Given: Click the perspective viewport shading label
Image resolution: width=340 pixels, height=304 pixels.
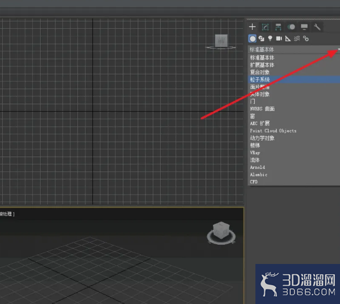Looking at the screenshot, I should 7,214.
